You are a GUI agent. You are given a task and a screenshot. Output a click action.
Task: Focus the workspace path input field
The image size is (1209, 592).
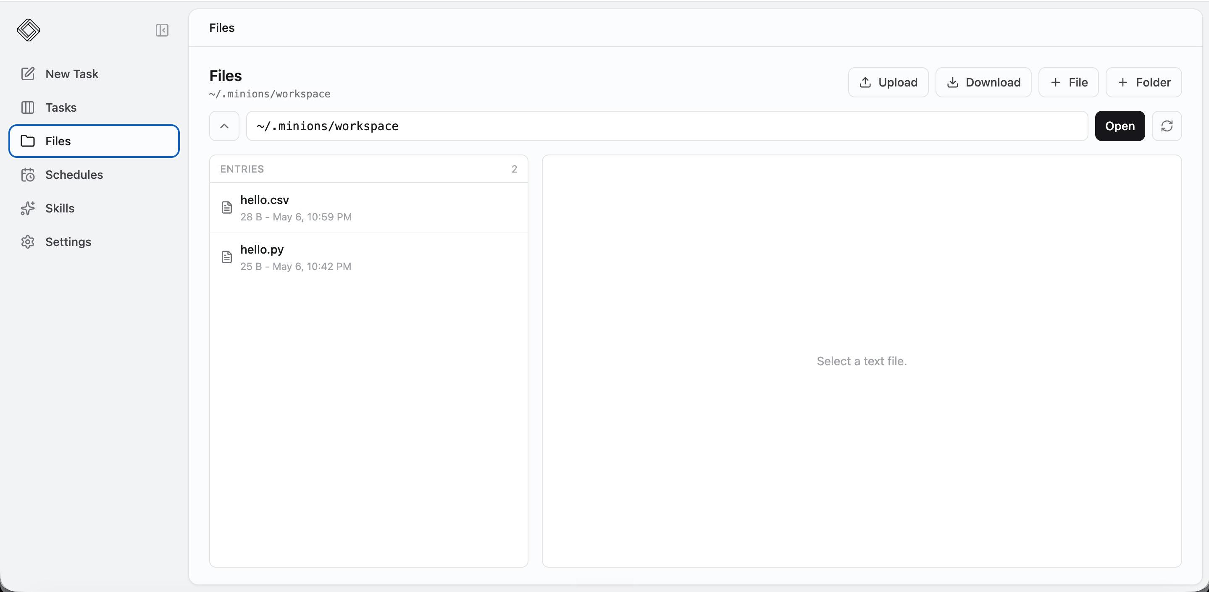[667, 126]
